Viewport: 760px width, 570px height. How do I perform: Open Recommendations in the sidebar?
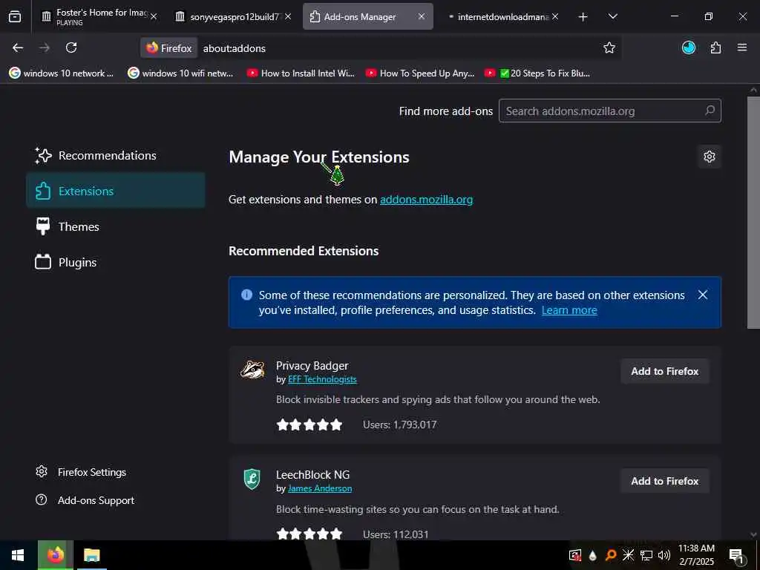[115, 156]
